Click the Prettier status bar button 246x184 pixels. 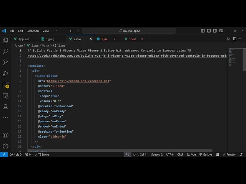[x=229, y=154]
